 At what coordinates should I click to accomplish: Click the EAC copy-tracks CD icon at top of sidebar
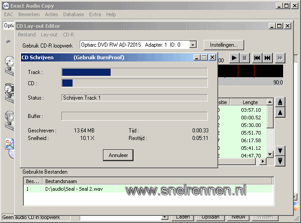pos(9,66)
